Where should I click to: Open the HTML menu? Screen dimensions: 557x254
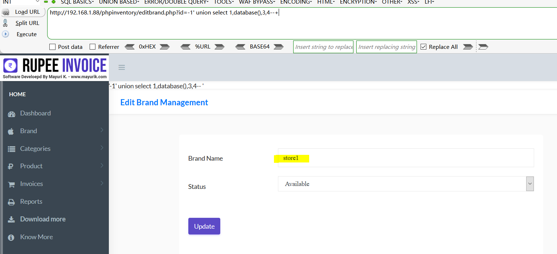[326, 2]
